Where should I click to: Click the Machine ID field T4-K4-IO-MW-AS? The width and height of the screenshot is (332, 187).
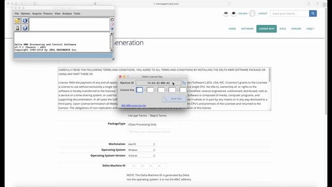pos(158,83)
